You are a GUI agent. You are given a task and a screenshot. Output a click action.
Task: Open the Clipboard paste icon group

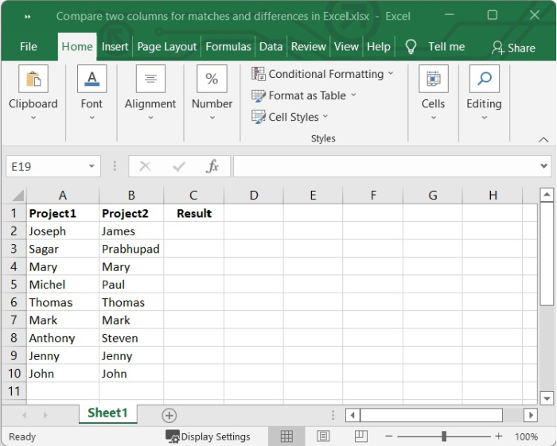[33, 80]
